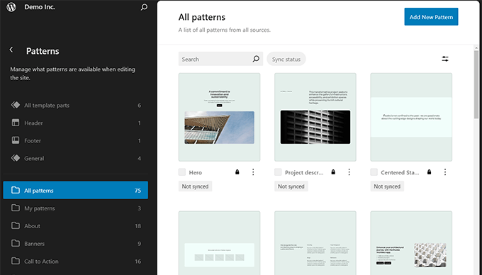
Task: Click the lock icon on Hero pattern
Action: click(x=237, y=172)
